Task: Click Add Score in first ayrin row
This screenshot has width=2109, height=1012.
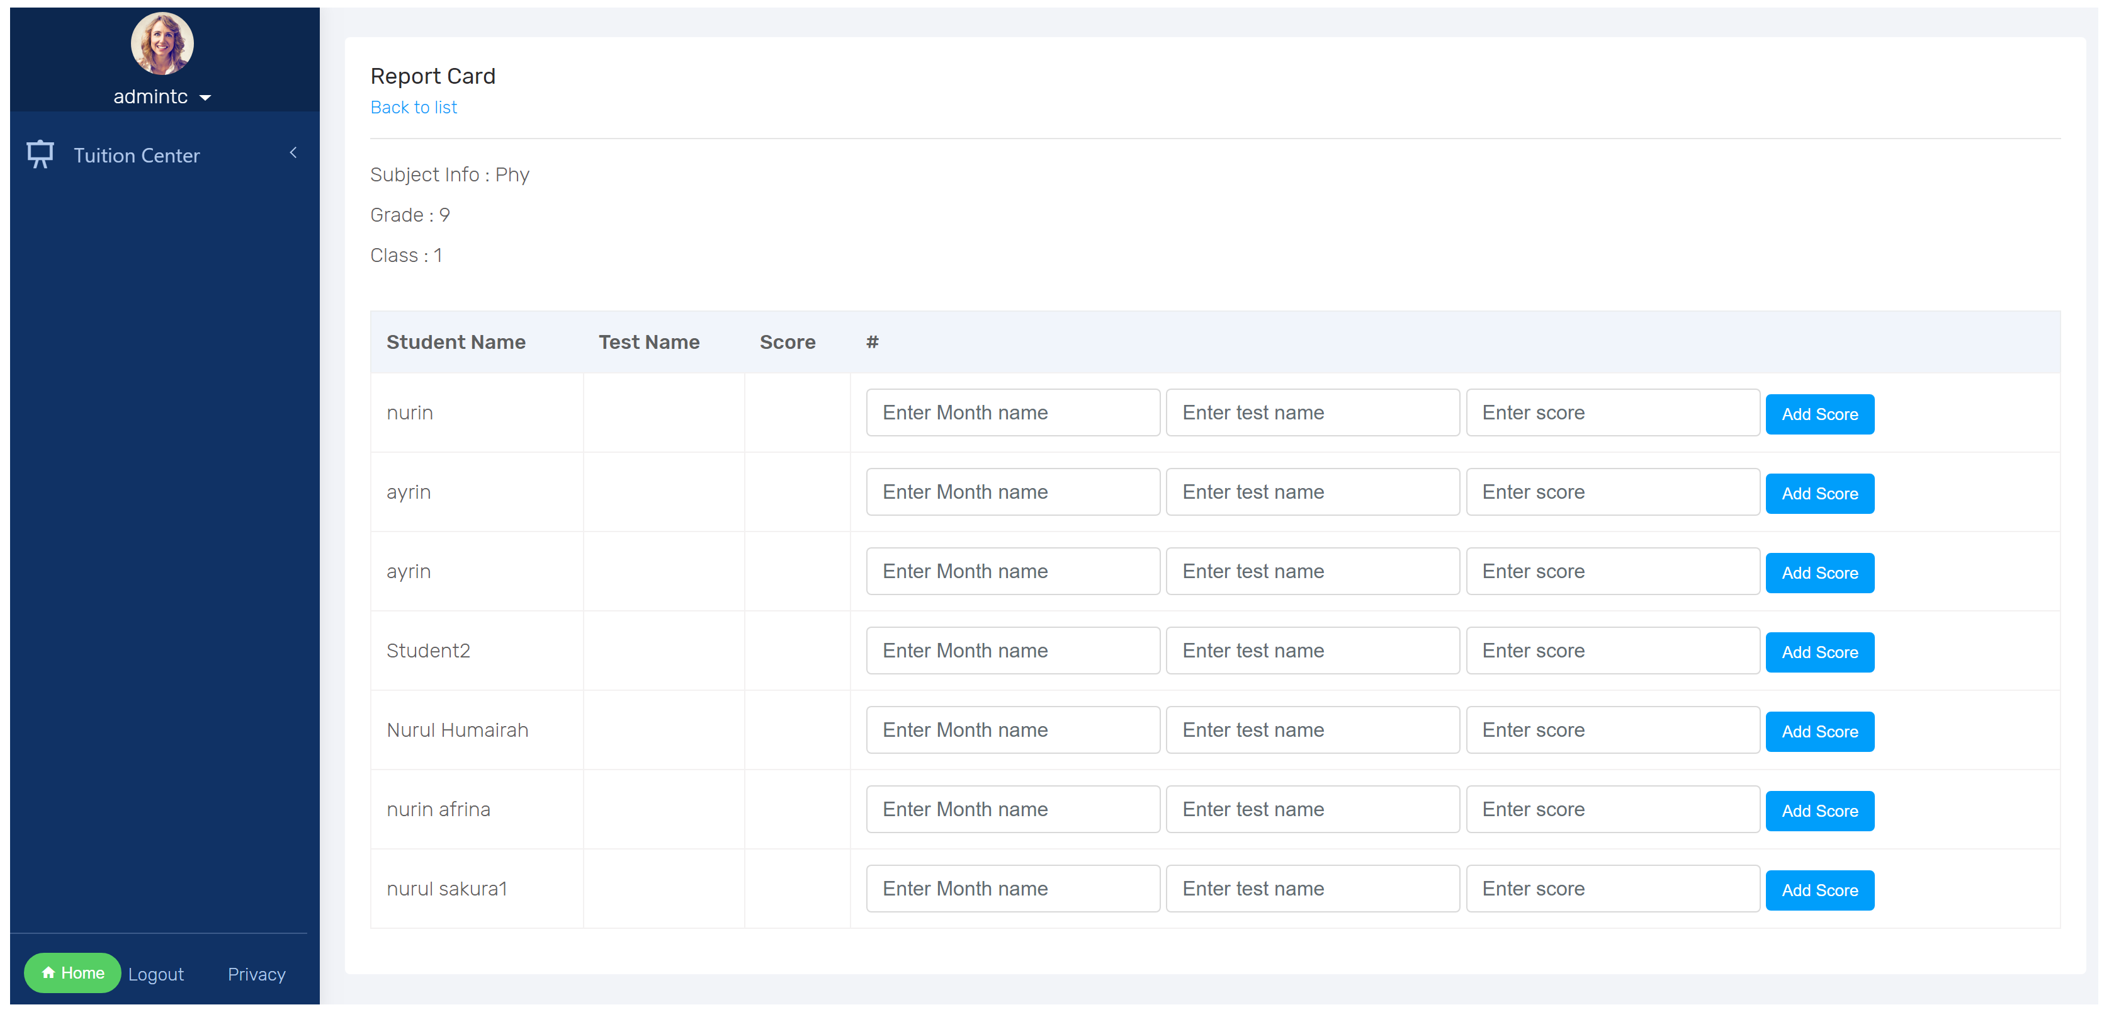Action: [1819, 494]
